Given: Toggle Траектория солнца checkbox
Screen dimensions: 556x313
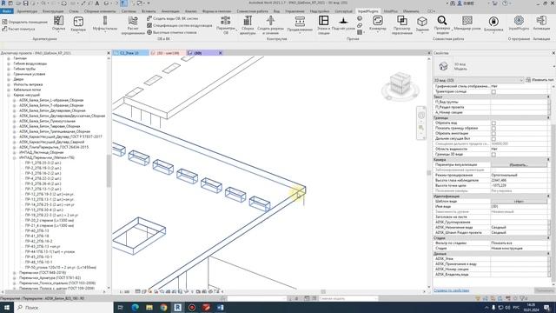Looking at the screenshot, I should click(493, 92).
